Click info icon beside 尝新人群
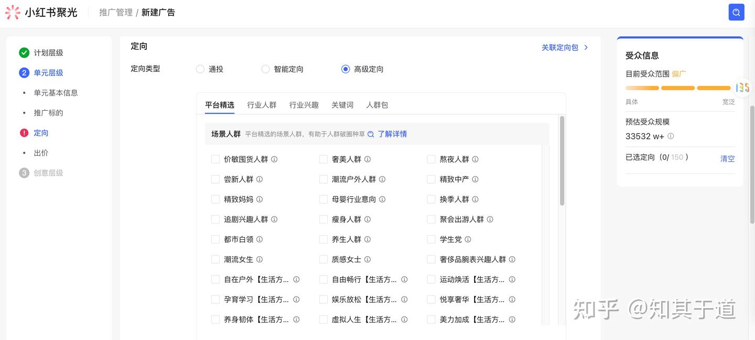Viewport: 755px width, 340px height. tap(260, 179)
